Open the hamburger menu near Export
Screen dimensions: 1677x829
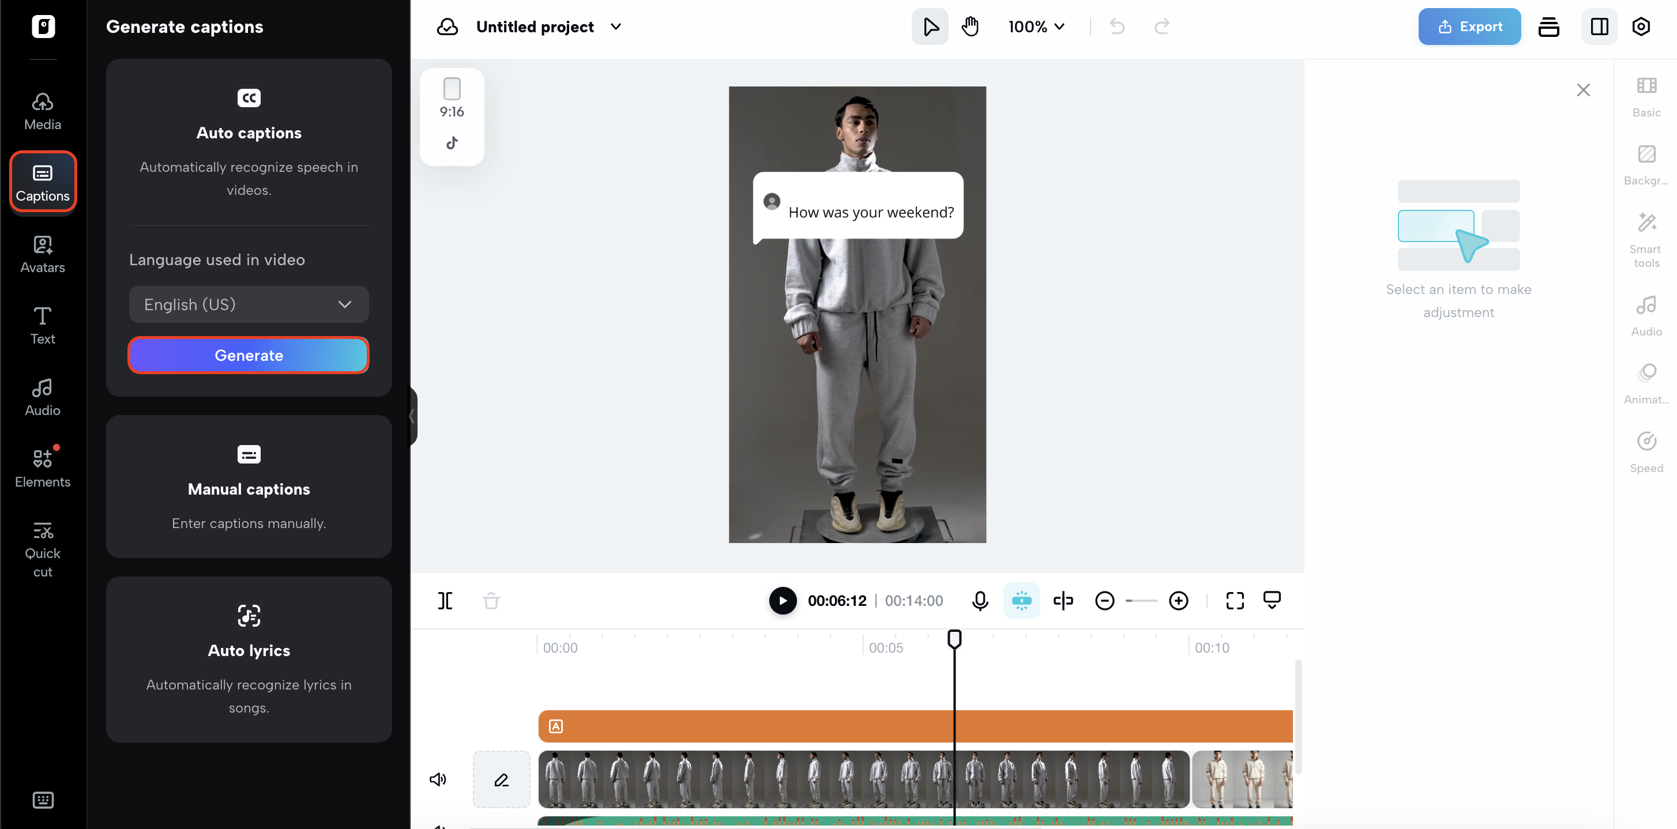(x=1549, y=27)
